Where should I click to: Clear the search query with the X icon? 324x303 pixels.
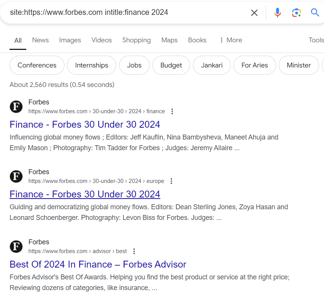click(254, 13)
